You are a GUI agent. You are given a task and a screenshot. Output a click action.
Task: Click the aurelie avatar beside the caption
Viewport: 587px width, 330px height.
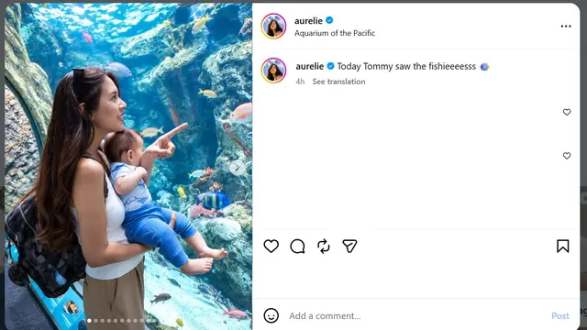(x=273, y=71)
